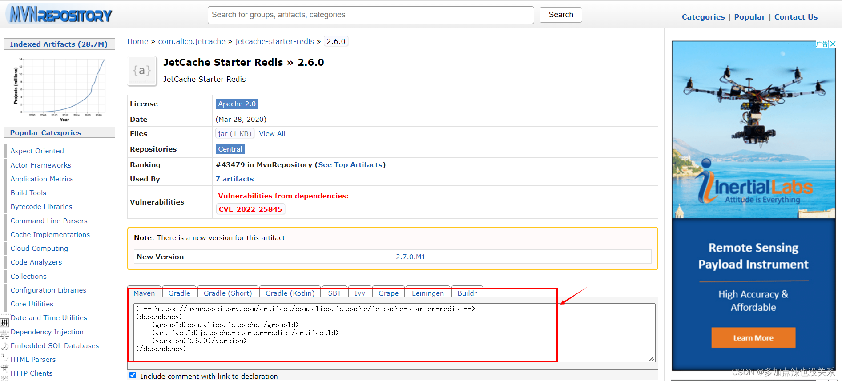
Task: Open jetcache-starter-redis breadcrumb link
Action: coord(274,41)
